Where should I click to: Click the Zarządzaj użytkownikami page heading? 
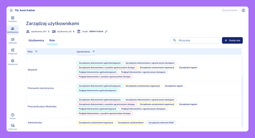(53, 23)
